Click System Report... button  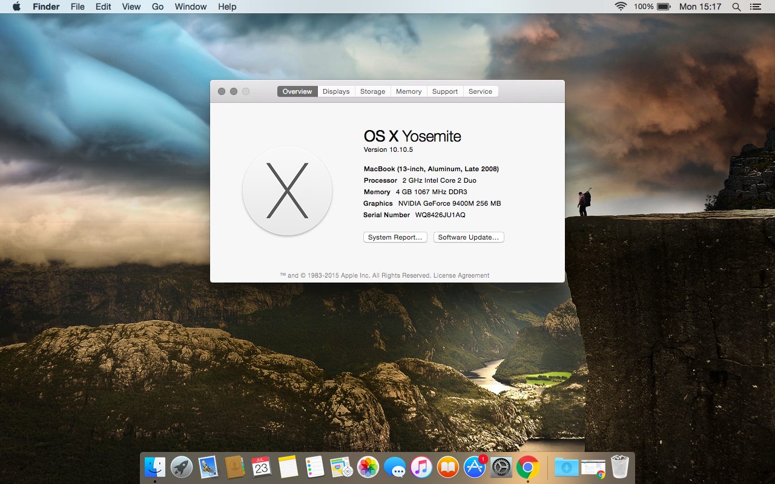[395, 237]
